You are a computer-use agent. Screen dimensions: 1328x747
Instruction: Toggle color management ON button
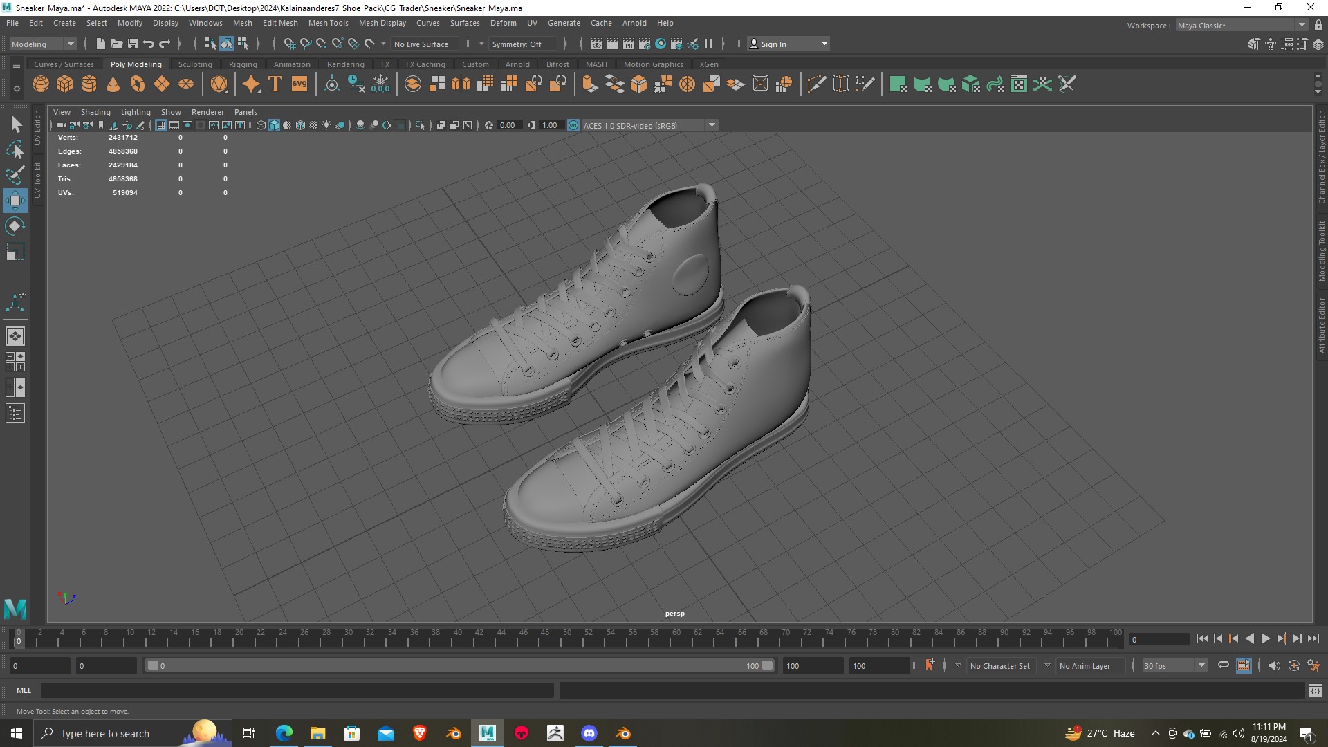click(573, 125)
